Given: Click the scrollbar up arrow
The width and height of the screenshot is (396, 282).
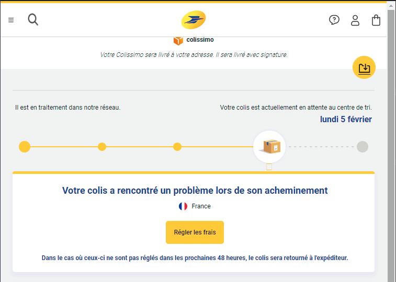Looking at the screenshot, I should (x=391, y=6).
